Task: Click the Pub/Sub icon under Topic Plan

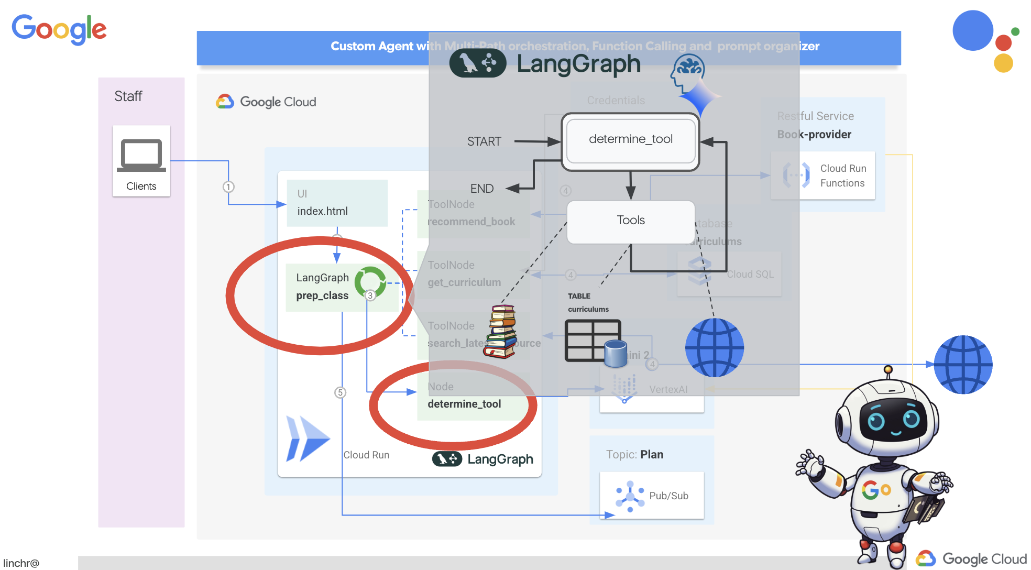Action: (630, 495)
